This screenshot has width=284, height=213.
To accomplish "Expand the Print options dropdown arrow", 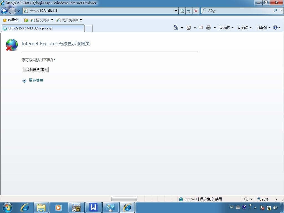I will pyautogui.click(x=215, y=28).
